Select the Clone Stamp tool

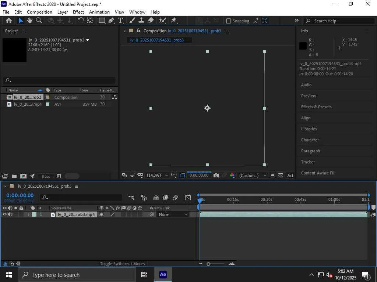[x=141, y=21]
